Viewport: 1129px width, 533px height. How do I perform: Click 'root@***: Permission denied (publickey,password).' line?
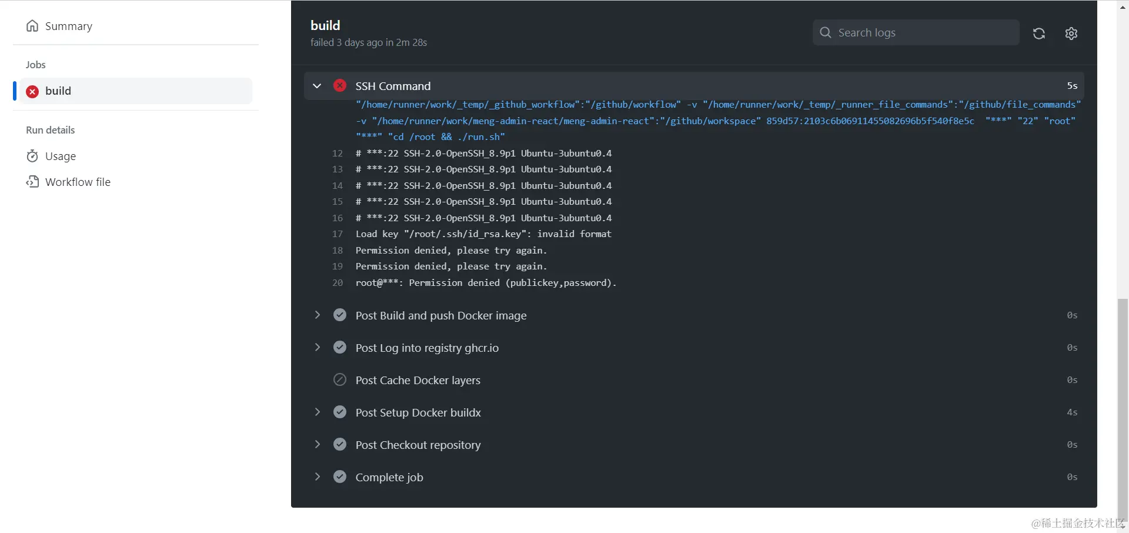click(486, 283)
